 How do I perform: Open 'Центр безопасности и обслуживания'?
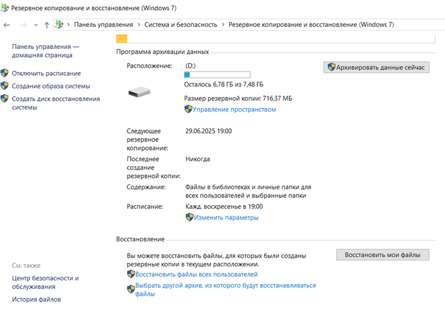click(x=45, y=282)
